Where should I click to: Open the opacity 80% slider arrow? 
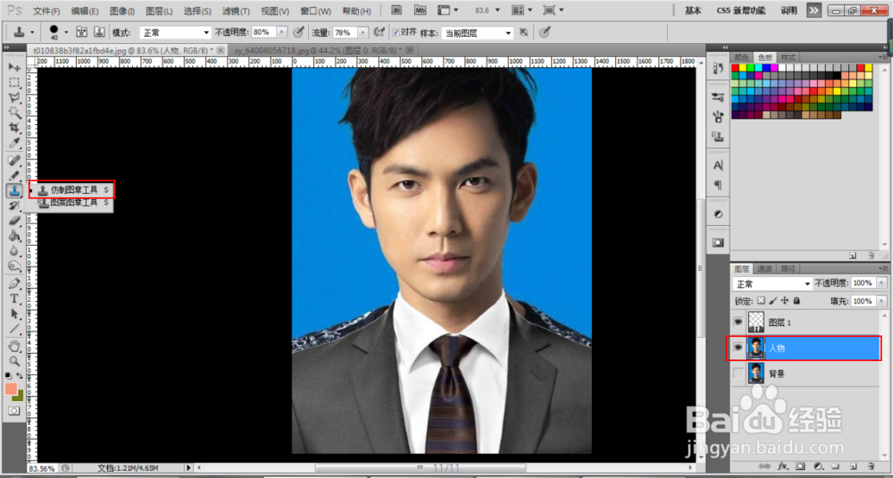(x=282, y=33)
